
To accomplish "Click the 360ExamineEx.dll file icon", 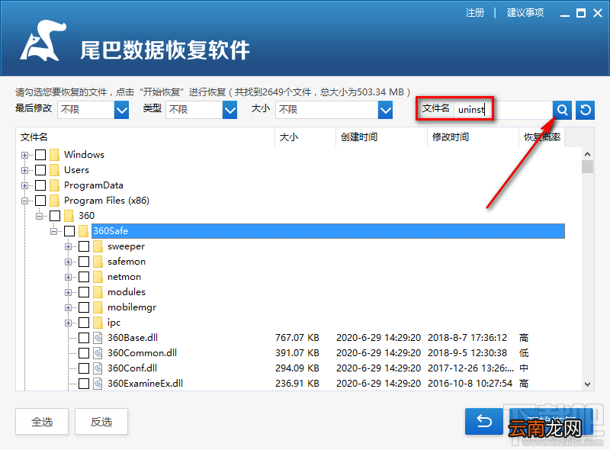I will 98,384.
